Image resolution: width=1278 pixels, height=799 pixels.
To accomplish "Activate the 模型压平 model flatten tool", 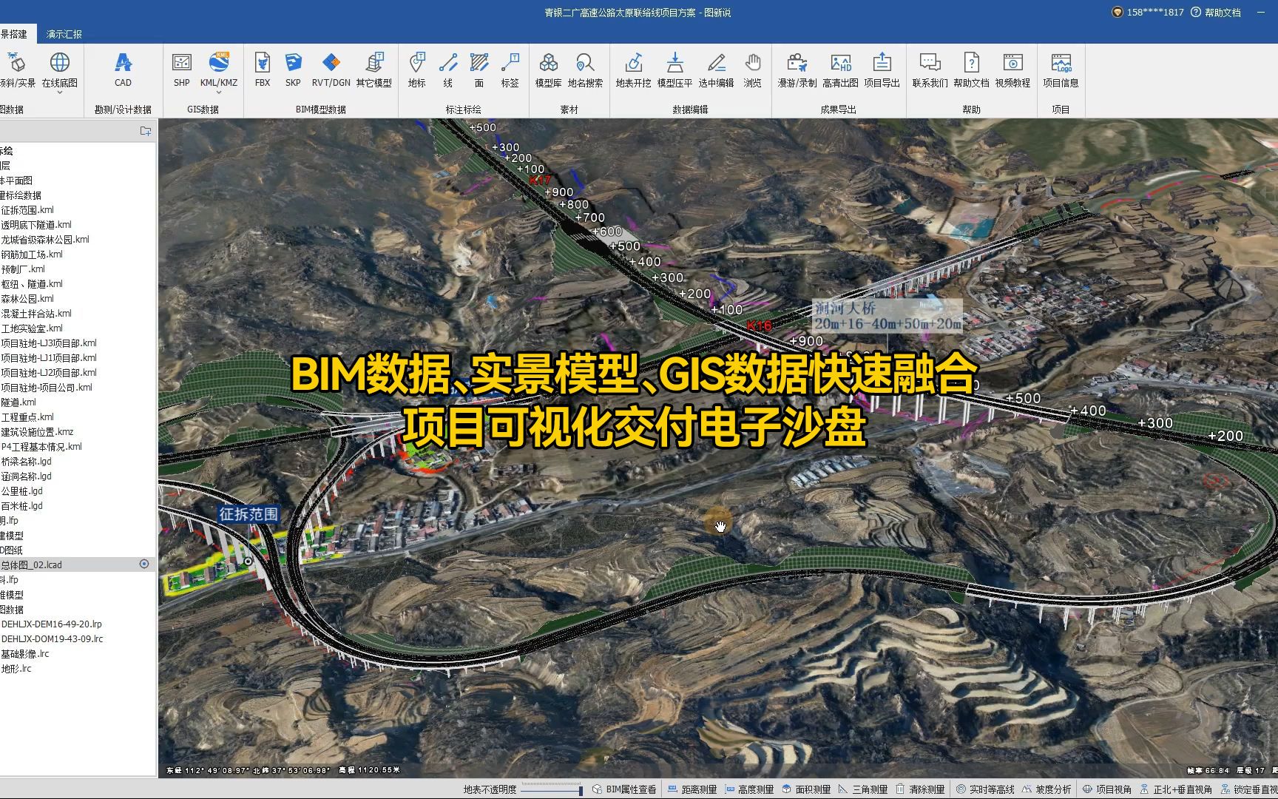I will click(x=675, y=70).
